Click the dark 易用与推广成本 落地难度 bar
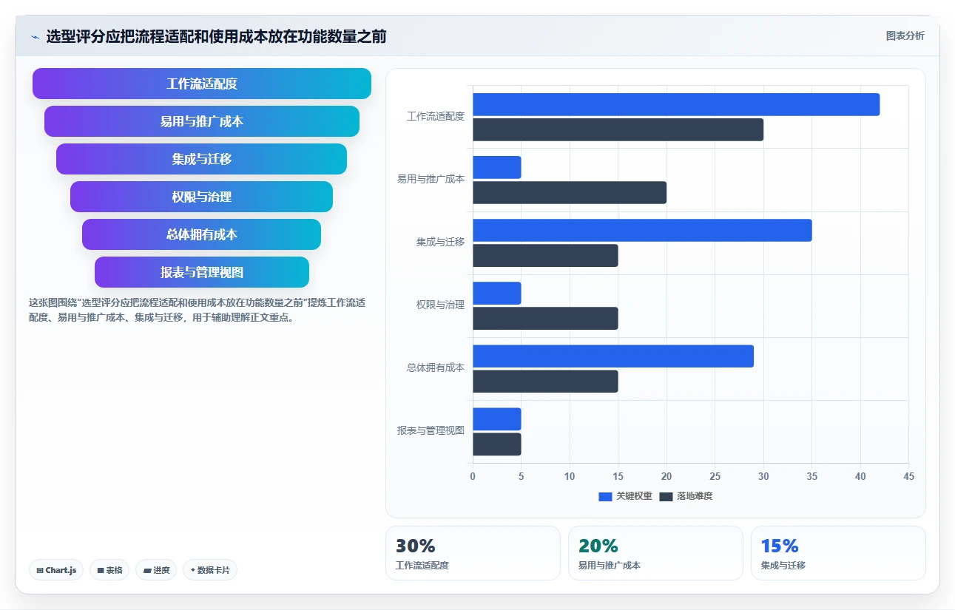Image resolution: width=955 pixels, height=610 pixels. click(570, 192)
